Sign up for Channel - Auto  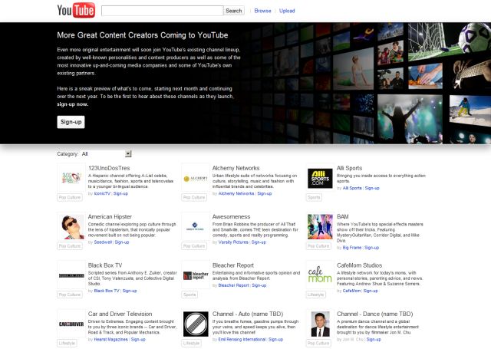click(x=276, y=339)
